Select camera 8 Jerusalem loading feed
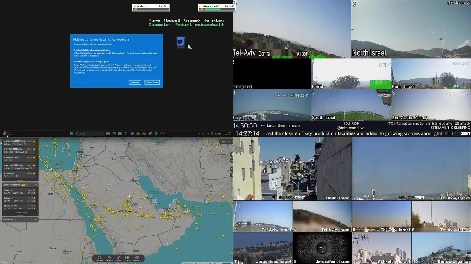The width and height of the screenshot is (471, 264). (x=322, y=248)
